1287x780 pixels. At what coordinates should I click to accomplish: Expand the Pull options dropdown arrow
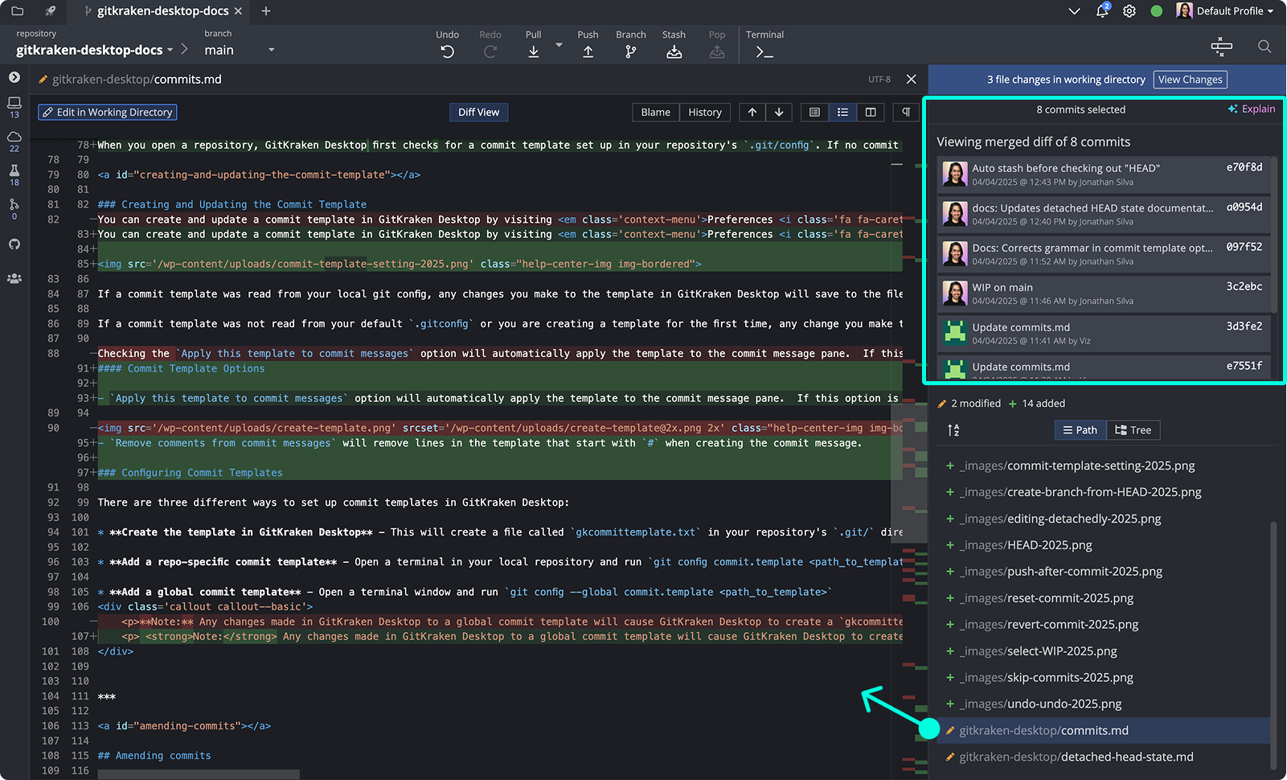click(559, 46)
